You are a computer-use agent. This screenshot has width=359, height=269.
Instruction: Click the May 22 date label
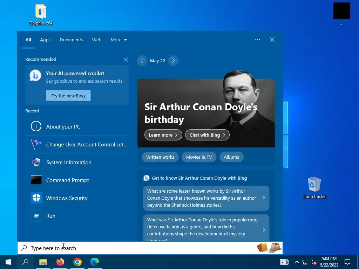point(157,61)
